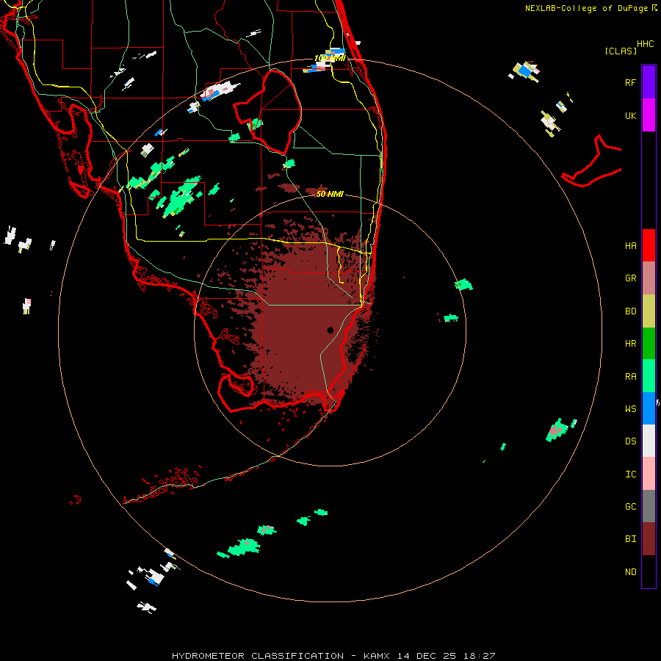Viewport: 661px width, 661px height.
Task: Click the BI legend label
Action: (630, 539)
